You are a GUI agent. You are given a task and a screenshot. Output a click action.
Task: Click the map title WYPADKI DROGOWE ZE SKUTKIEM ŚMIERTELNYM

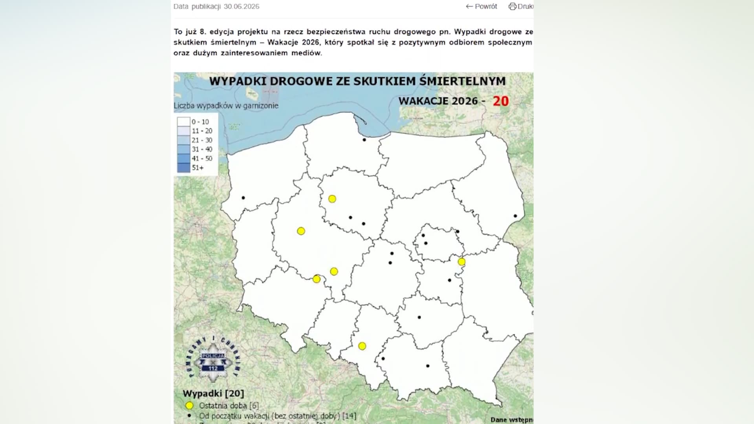pyautogui.click(x=357, y=81)
